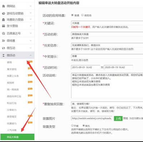This screenshot has height=142, width=143.
Task: Click the home icon beside 微网站
Action: click(x=4, y=6)
